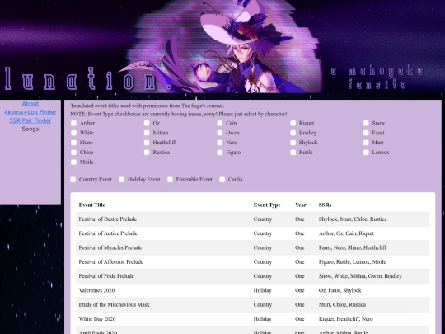Screen dimensions: 445x334
Task: Click the SSRs column header
Action: [325, 205]
